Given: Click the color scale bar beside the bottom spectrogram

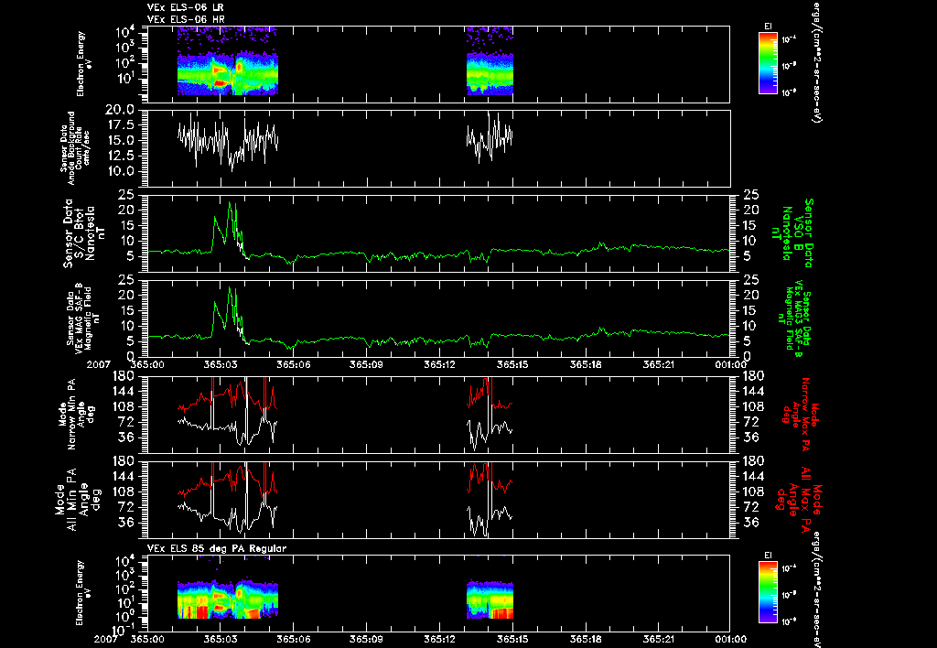Looking at the screenshot, I should (768, 592).
